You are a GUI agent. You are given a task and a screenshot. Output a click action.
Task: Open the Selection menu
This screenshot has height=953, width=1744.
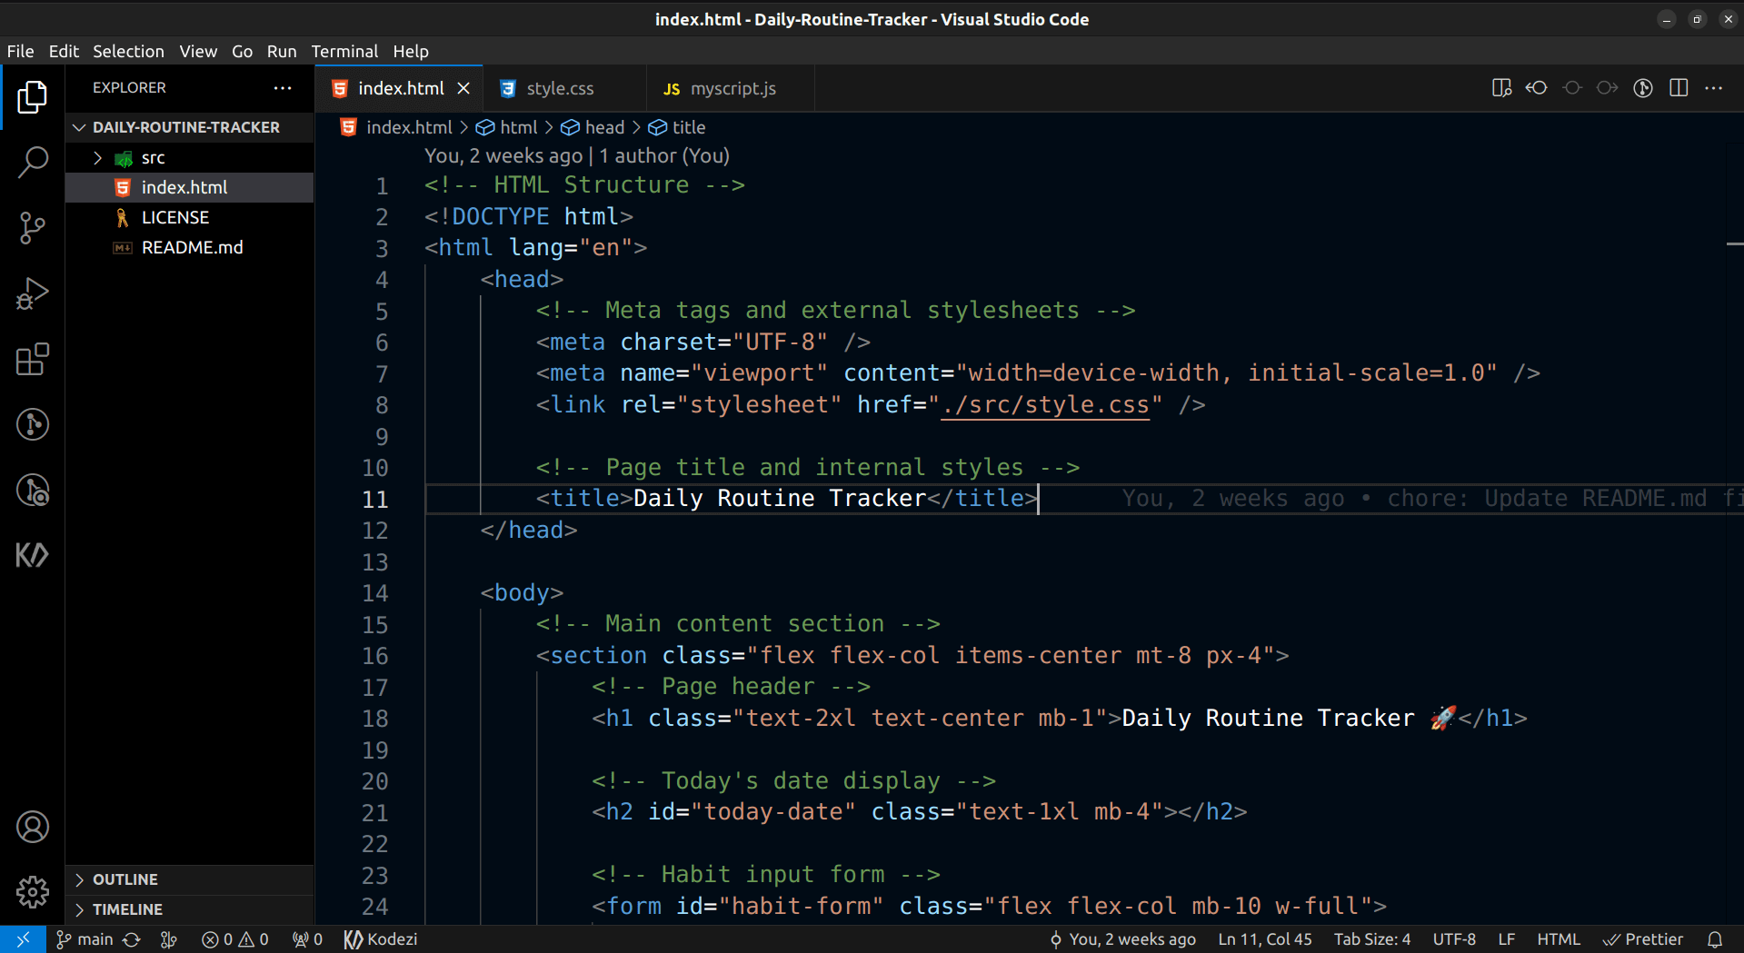(x=128, y=51)
